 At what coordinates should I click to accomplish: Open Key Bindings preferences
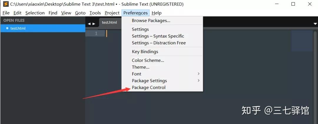tap(145, 52)
